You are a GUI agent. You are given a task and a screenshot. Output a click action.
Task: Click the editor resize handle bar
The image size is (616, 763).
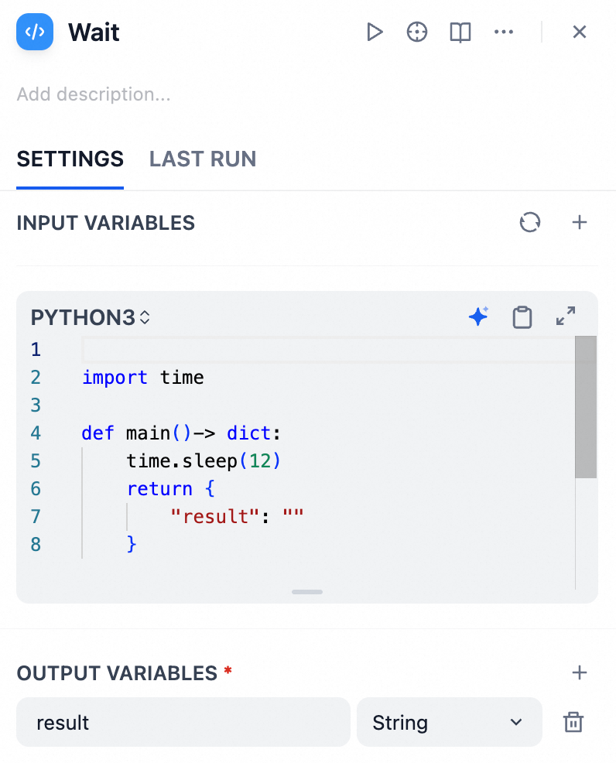point(307,592)
